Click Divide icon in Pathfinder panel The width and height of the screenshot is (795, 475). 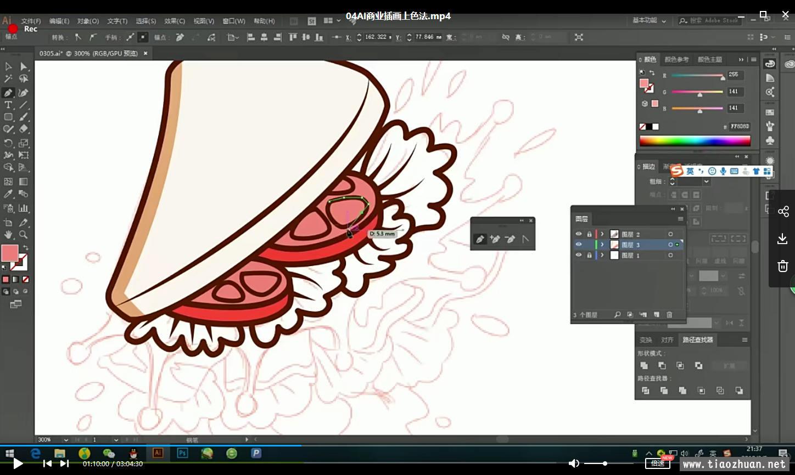tap(646, 391)
